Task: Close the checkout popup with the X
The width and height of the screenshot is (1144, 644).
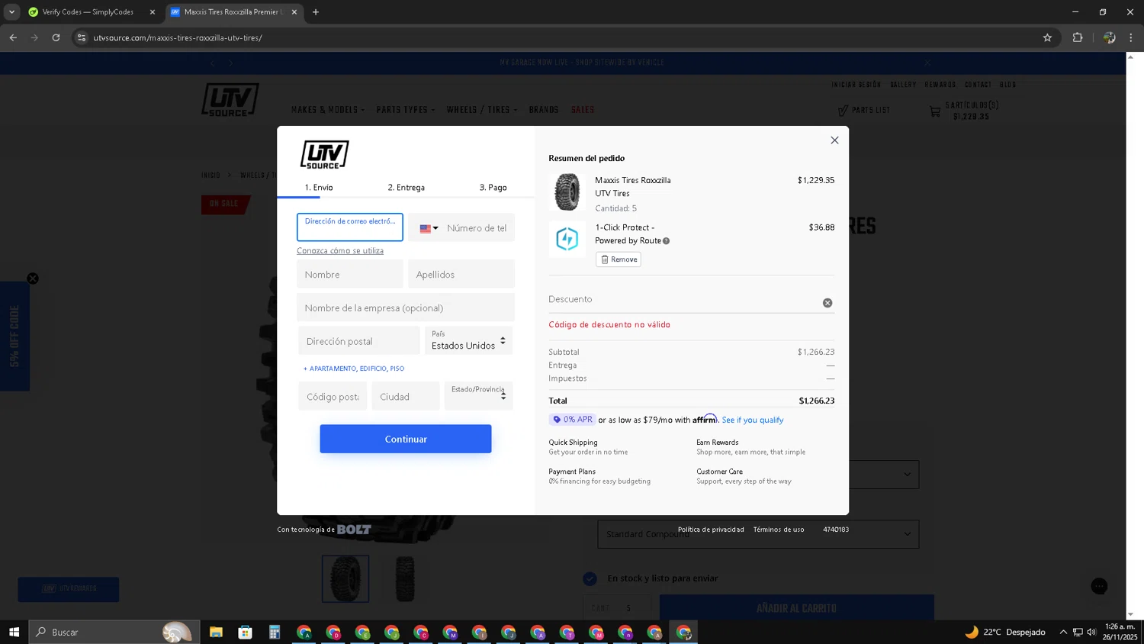Action: (x=834, y=140)
